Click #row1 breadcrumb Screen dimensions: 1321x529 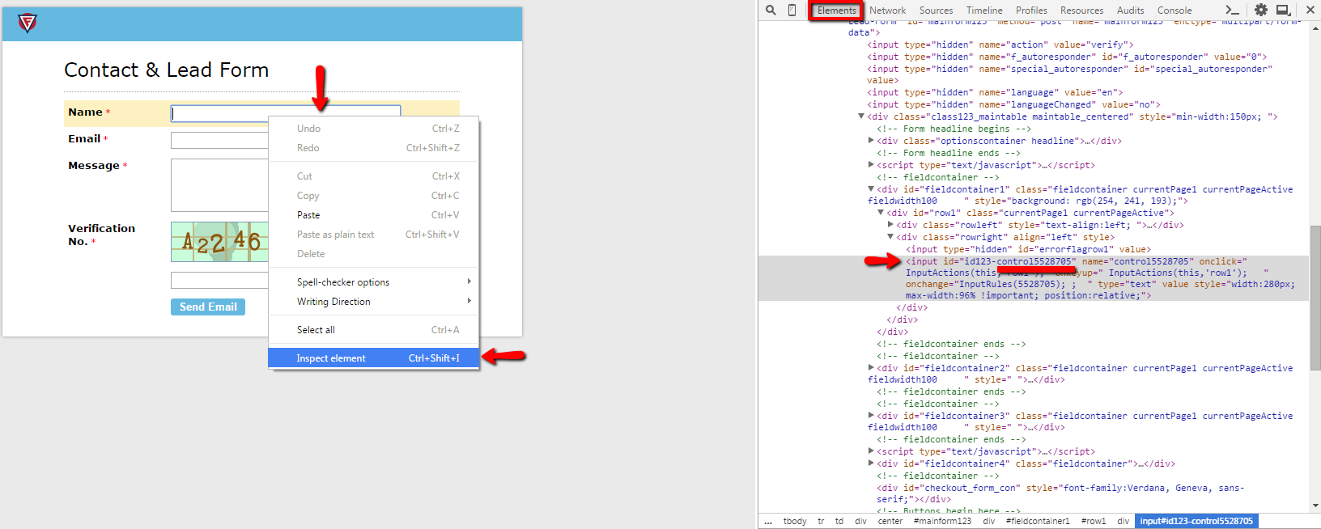(x=1094, y=521)
